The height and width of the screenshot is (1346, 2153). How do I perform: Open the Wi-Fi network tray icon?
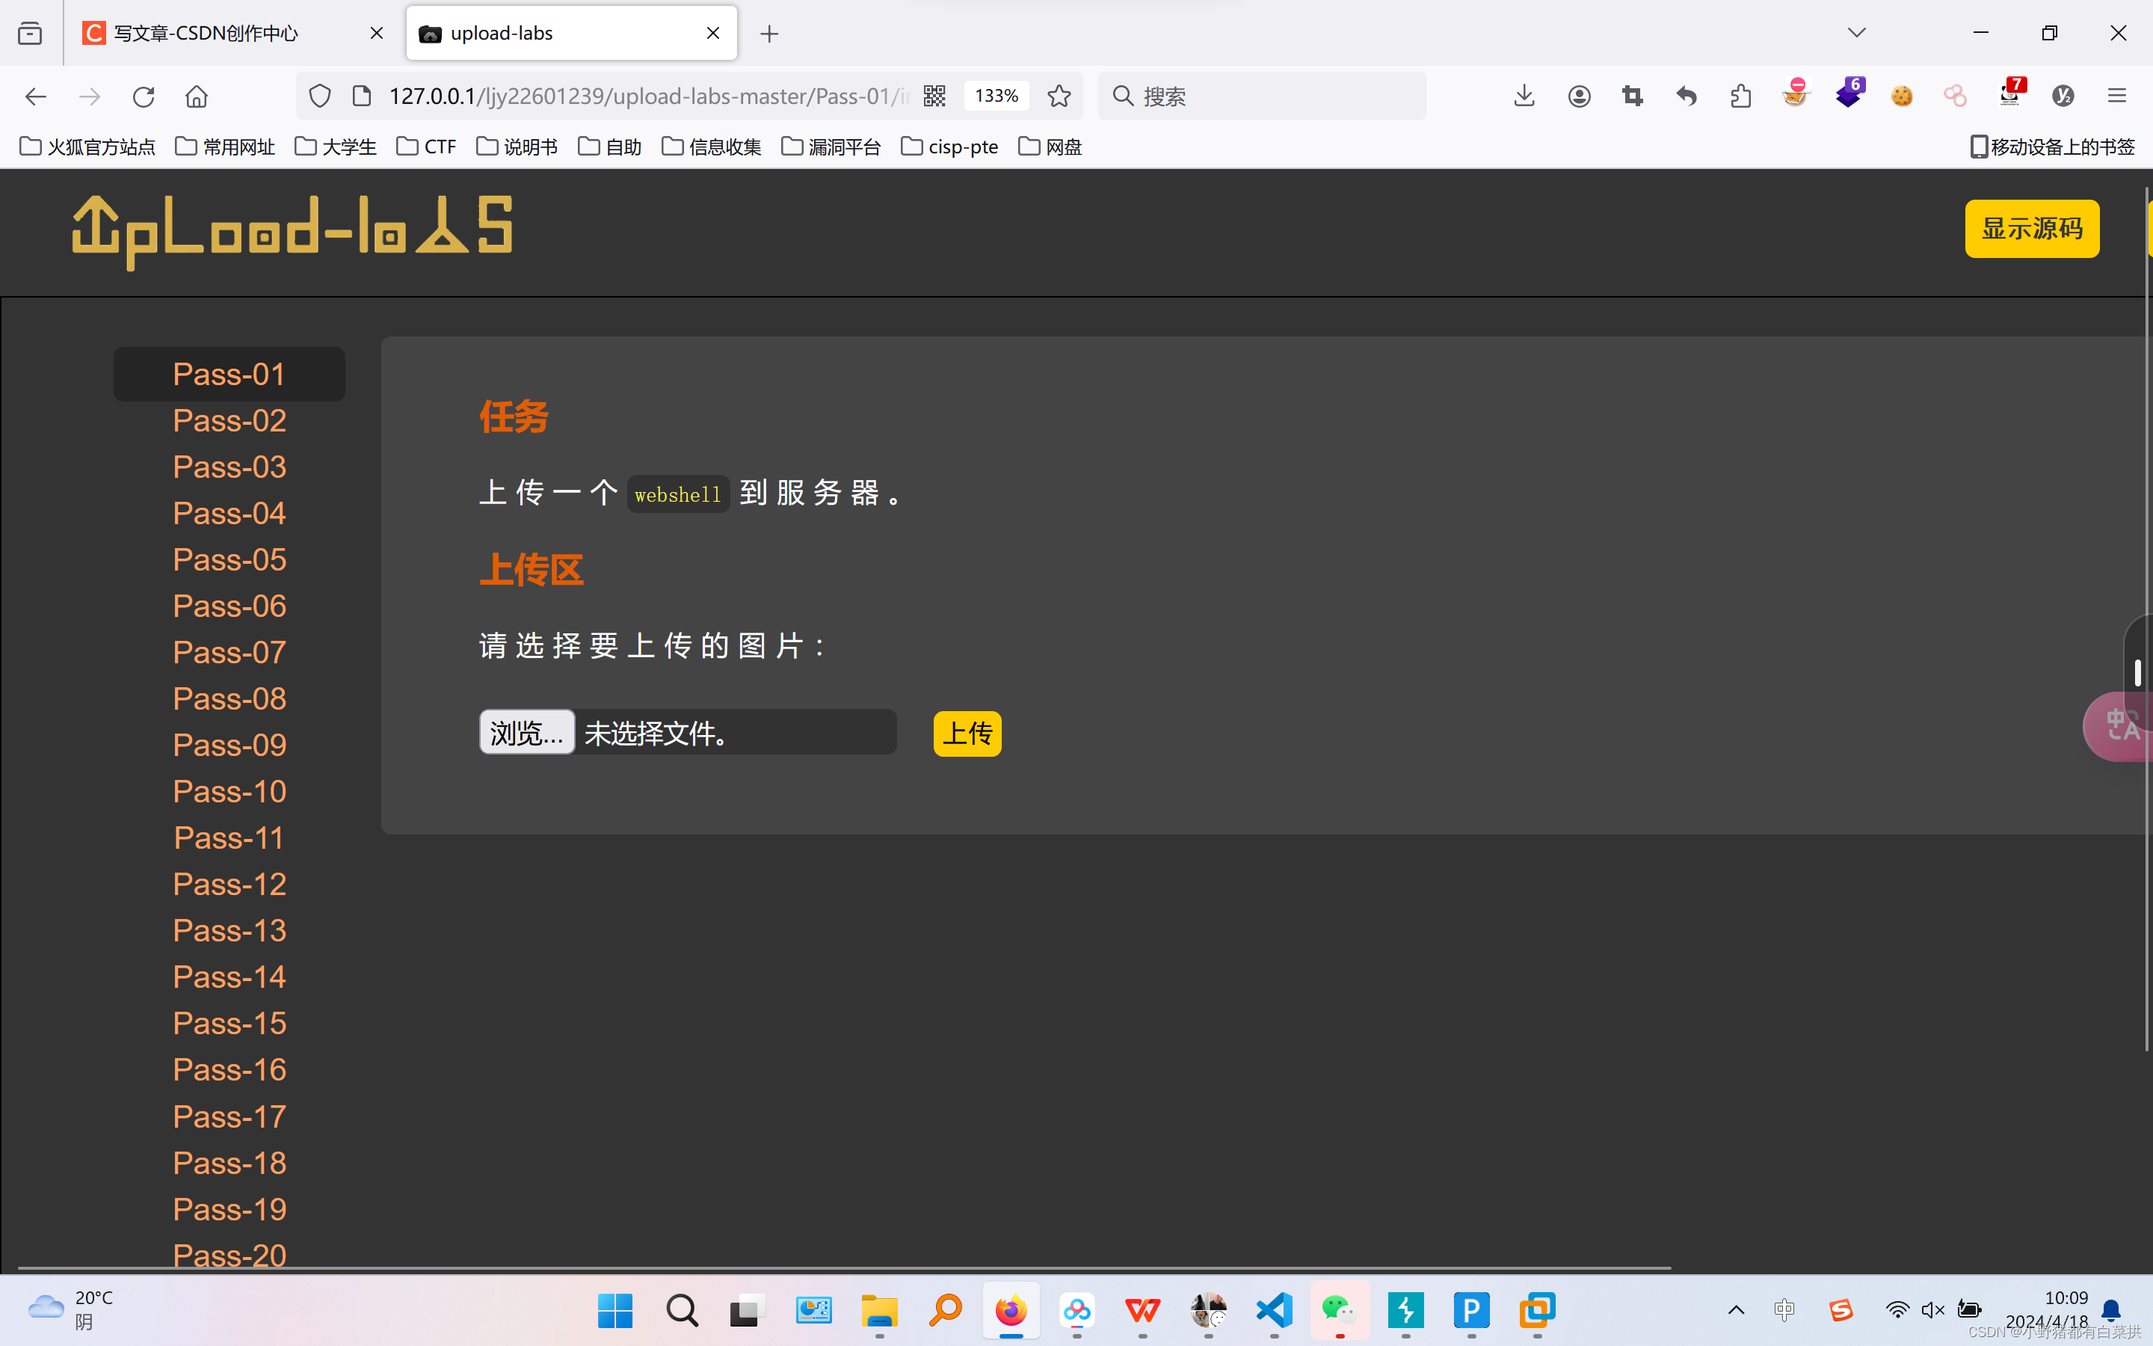coord(1896,1309)
